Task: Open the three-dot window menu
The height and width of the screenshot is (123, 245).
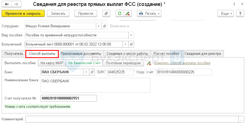Action: [234, 4]
